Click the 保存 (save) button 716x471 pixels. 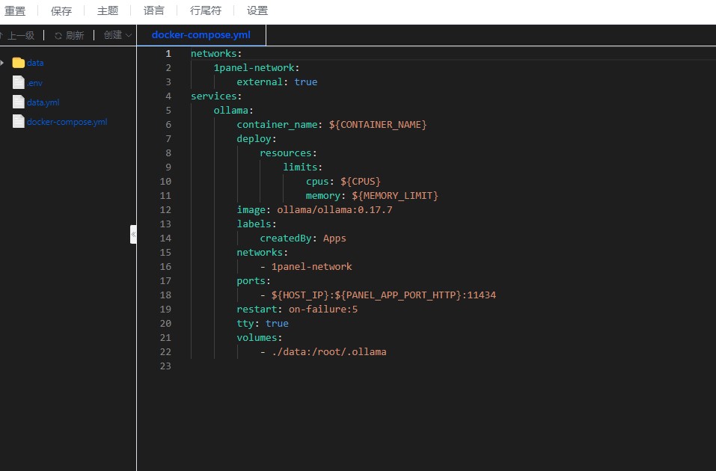[x=61, y=11]
